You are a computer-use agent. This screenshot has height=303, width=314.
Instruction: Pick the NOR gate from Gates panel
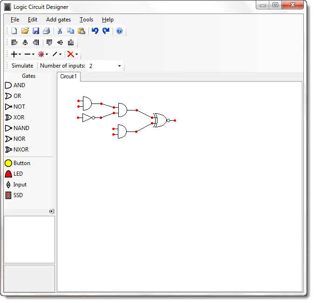click(15, 139)
